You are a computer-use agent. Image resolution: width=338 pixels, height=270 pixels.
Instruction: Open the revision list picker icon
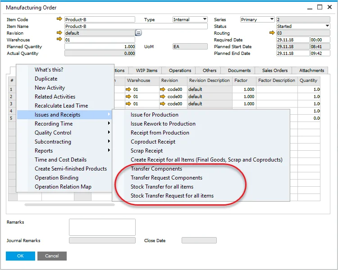pos(138,33)
